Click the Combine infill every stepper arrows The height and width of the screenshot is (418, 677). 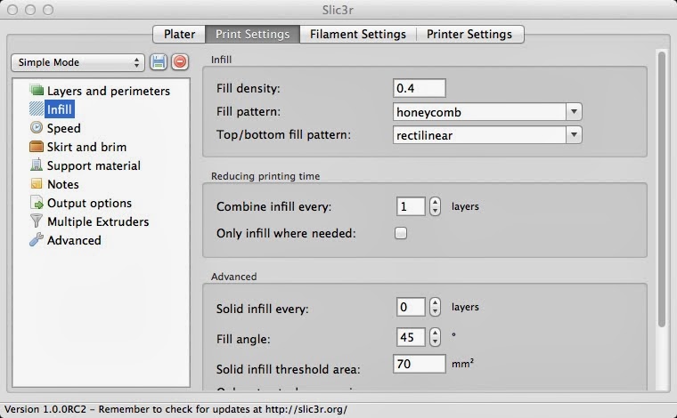pyautogui.click(x=435, y=206)
